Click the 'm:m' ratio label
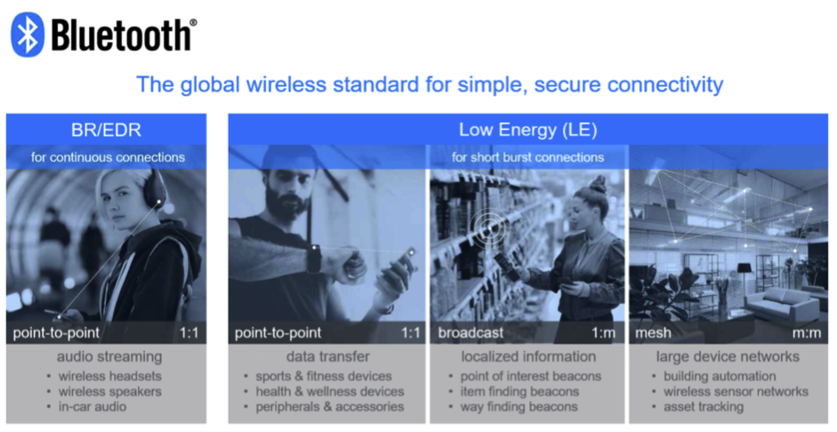Viewport: 837px width, 432px height. 806,333
